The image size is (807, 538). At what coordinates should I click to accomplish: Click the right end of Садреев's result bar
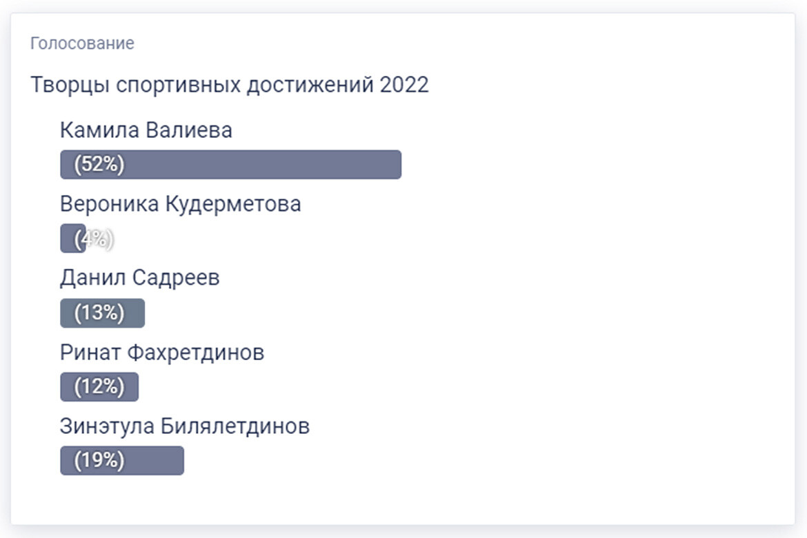(138, 313)
